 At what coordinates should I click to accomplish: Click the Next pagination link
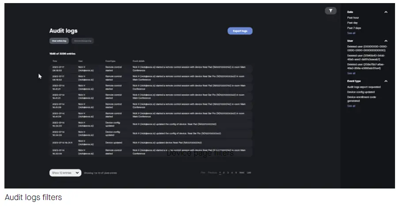coord(242,173)
